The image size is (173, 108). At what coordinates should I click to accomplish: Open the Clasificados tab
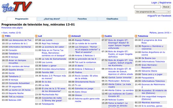pos(112,19)
